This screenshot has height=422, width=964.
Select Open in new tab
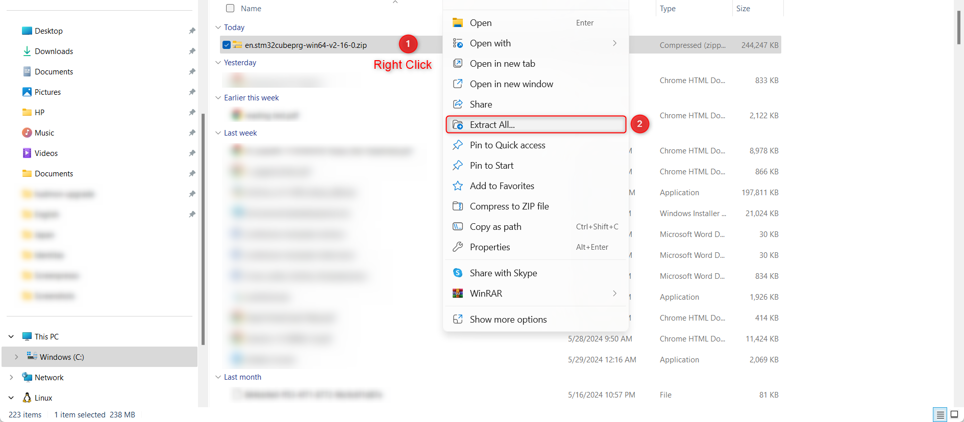point(536,64)
